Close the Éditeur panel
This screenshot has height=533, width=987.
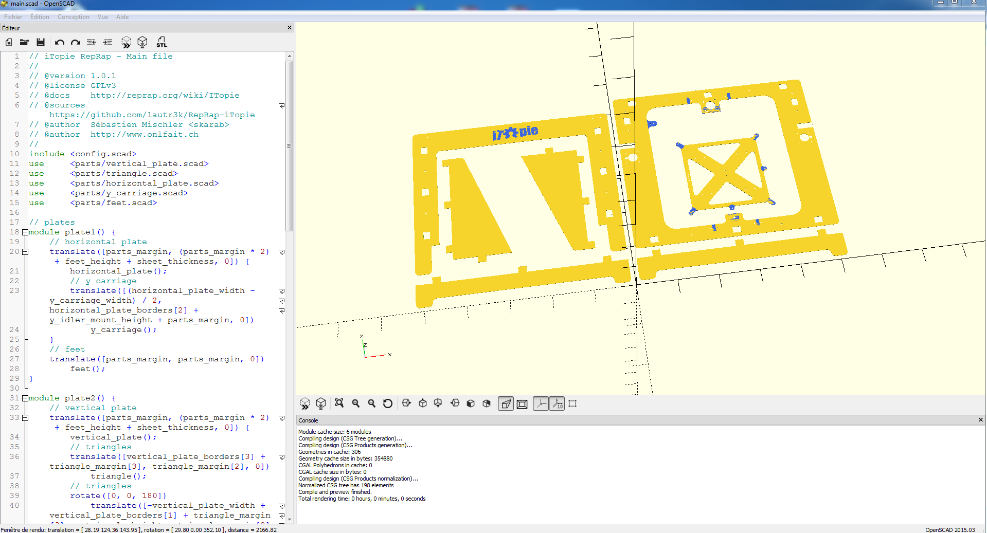[x=290, y=28]
